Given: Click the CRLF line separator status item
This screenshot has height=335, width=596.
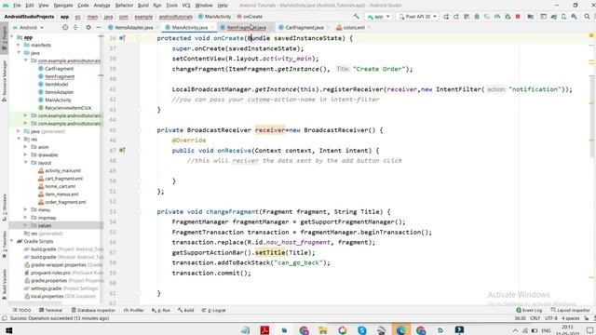Looking at the screenshot, I should point(535,318).
